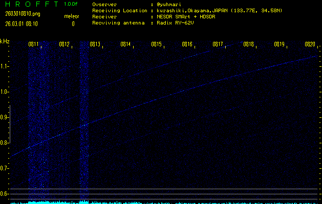Click the kHz axis unit label
322x204 pixels.
pyautogui.click(x=5, y=41)
